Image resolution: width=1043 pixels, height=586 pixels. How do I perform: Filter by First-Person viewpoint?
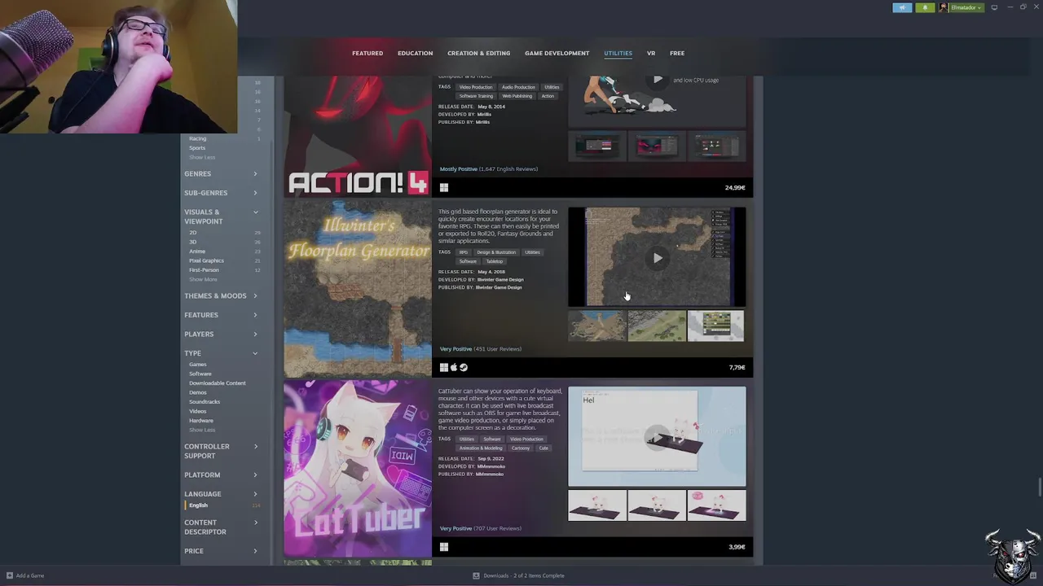pos(204,270)
